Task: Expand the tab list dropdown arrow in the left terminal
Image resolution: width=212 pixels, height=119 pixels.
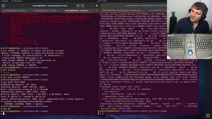Action: pyautogui.click(x=97, y=11)
